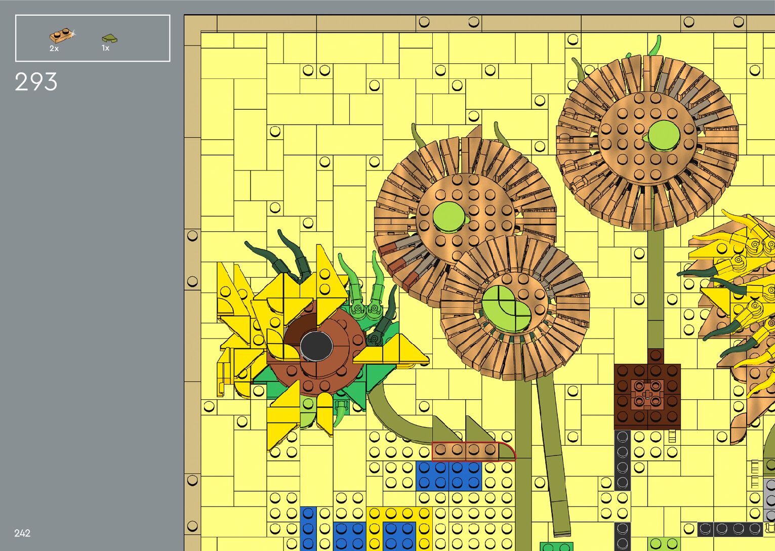Select the 1x quantity label
This screenshot has width=775, height=551.
105,48
